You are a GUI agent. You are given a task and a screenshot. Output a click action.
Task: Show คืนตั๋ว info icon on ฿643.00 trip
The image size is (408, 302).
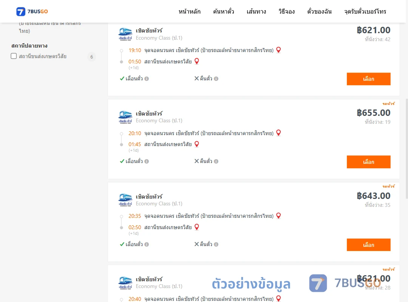click(x=216, y=244)
